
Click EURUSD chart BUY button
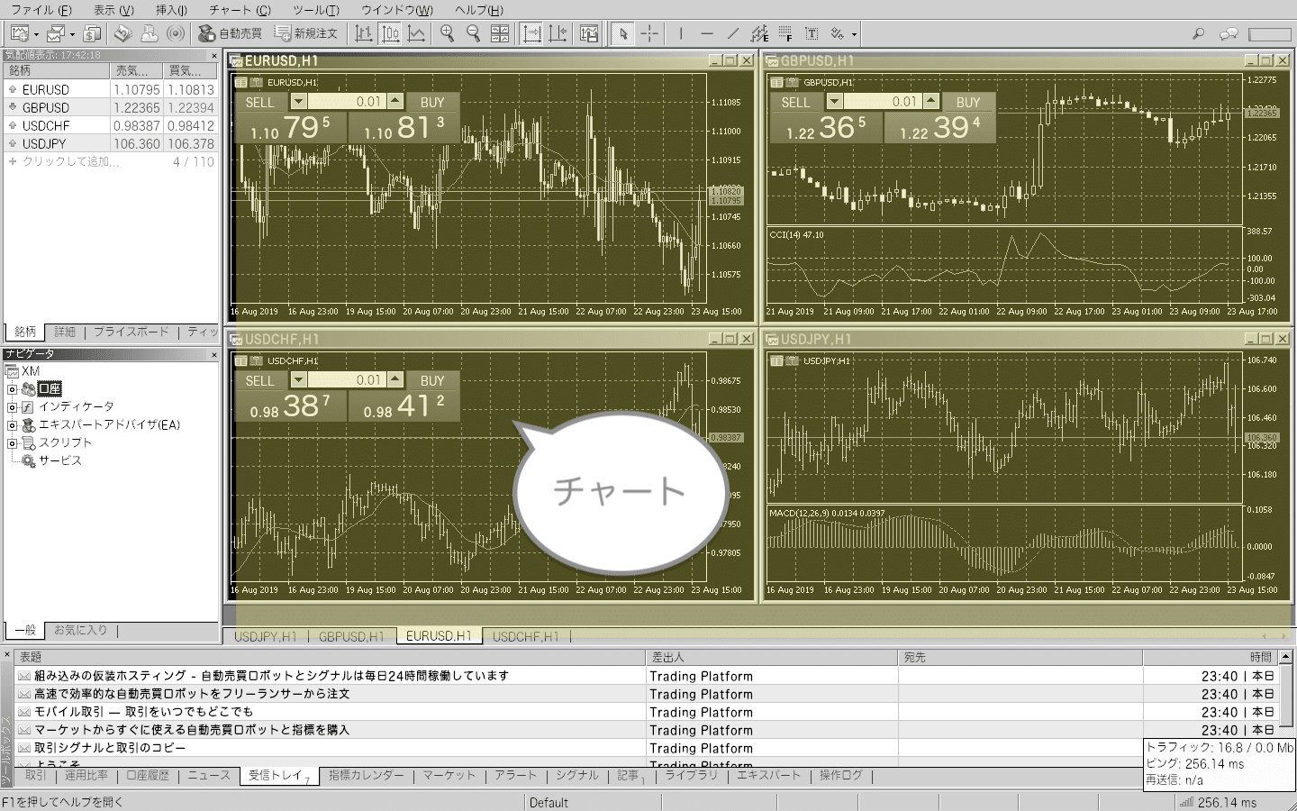(432, 102)
